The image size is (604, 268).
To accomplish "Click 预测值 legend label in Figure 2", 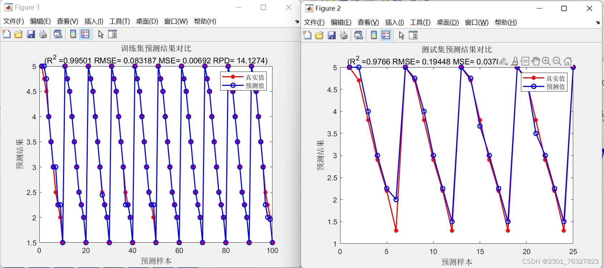I will (x=556, y=87).
